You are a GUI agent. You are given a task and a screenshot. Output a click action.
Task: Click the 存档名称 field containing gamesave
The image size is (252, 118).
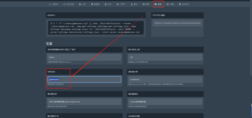pos(84,79)
